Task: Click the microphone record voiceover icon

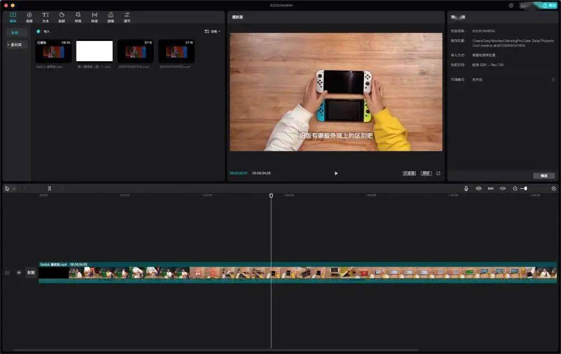Action: tap(466, 188)
